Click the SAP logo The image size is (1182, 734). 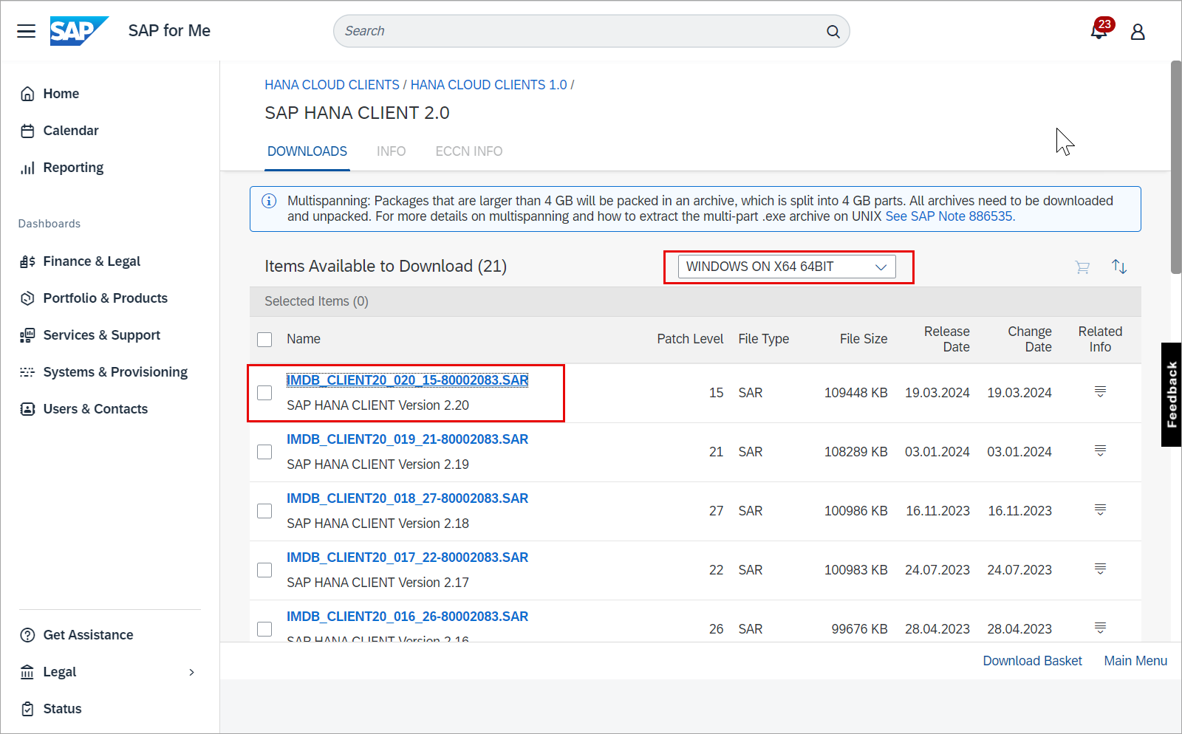pos(79,31)
